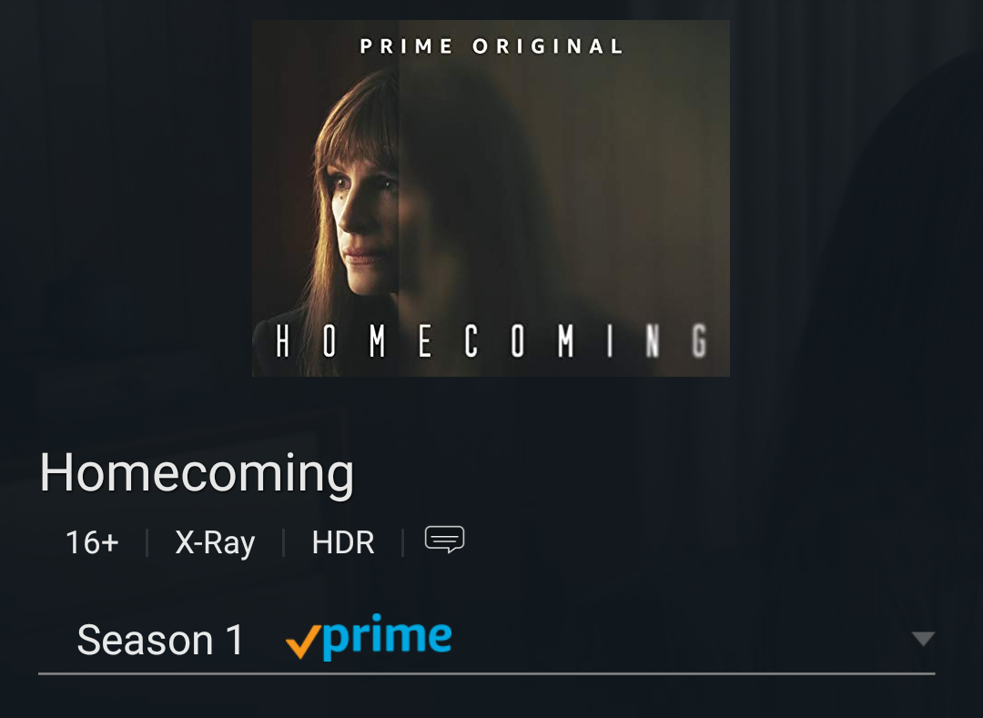The width and height of the screenshot is (983, 718).
Task: Click the 16+ age rating badge
Action: point(92,542)
